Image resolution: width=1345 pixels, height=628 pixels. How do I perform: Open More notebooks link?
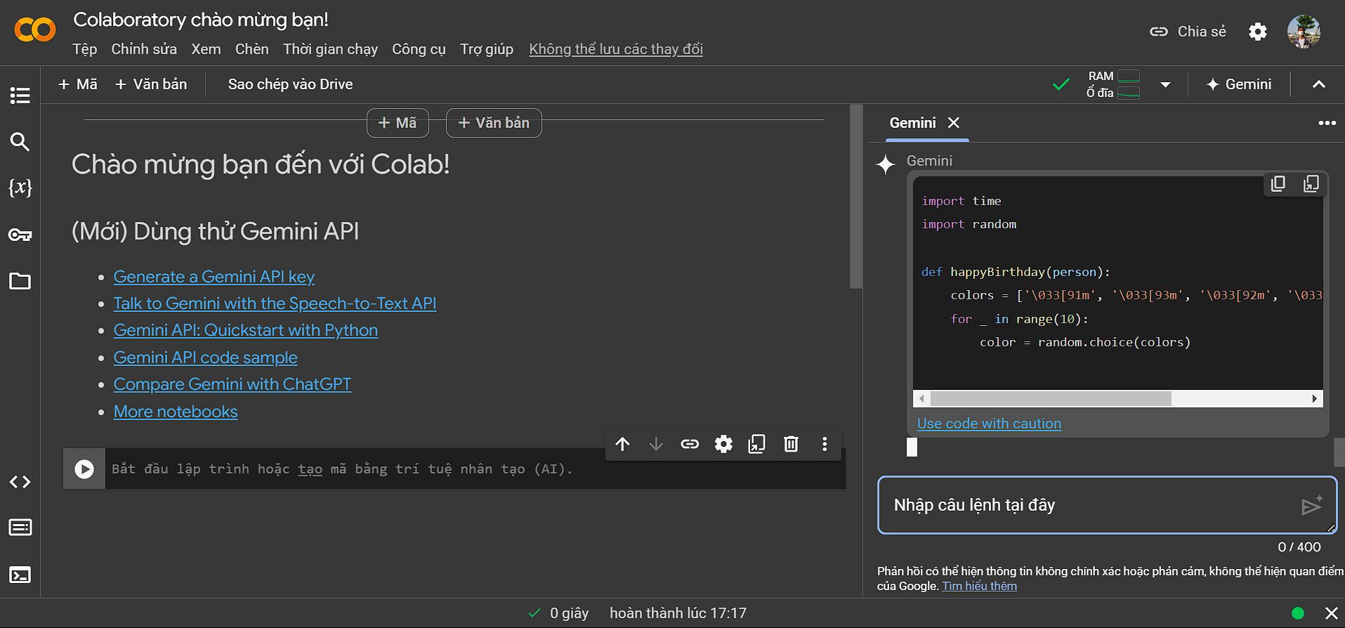(x=176, y=412)
